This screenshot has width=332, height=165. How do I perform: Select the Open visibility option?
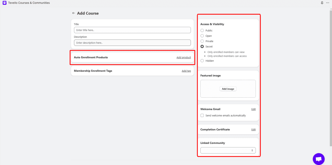(x=202, y=36)
